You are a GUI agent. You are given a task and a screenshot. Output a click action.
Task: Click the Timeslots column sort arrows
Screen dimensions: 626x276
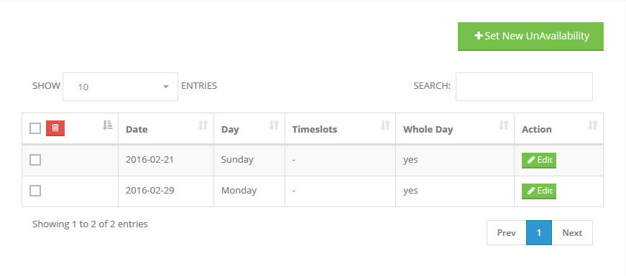coord(385,125)
